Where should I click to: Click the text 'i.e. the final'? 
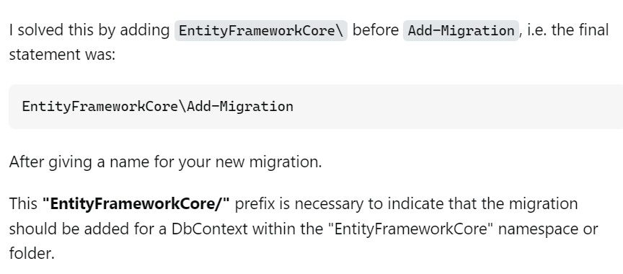point(567,30)
